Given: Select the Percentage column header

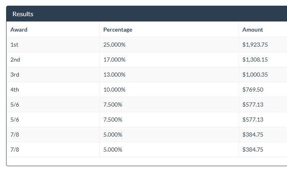Looking at the screenshot, I should 118,30.
